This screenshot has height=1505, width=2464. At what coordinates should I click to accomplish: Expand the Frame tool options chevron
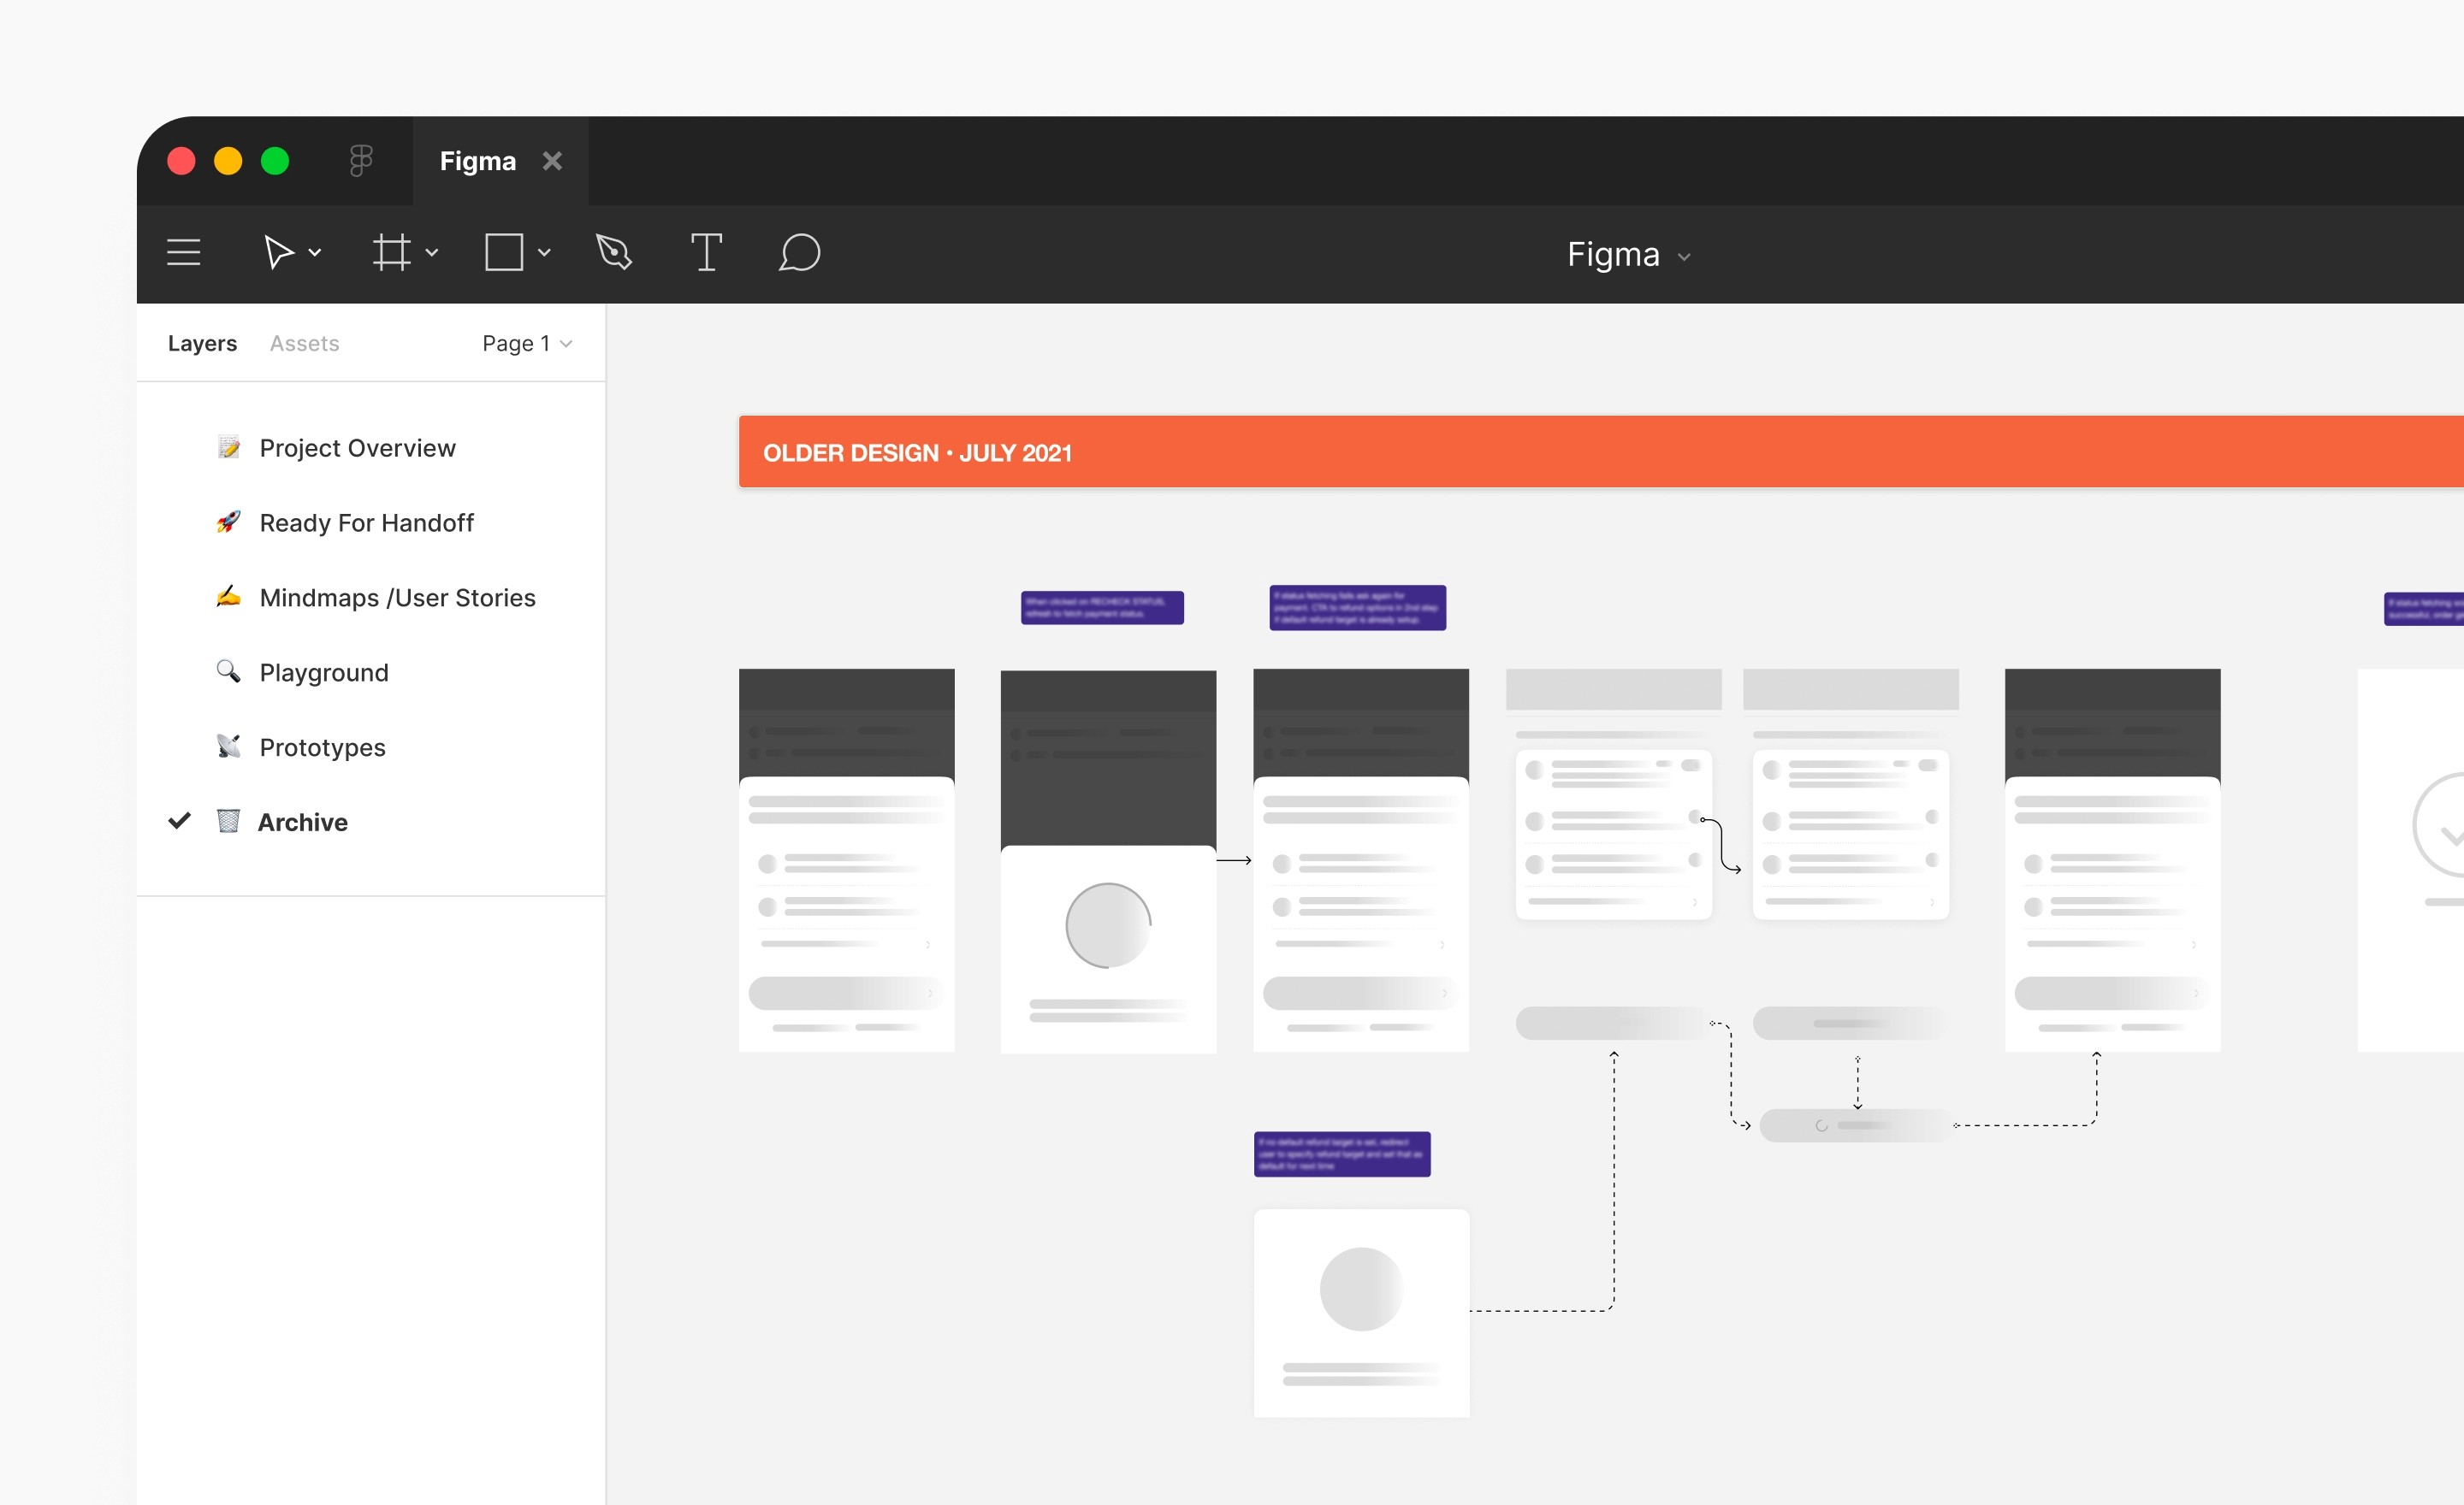coord(432,253)
